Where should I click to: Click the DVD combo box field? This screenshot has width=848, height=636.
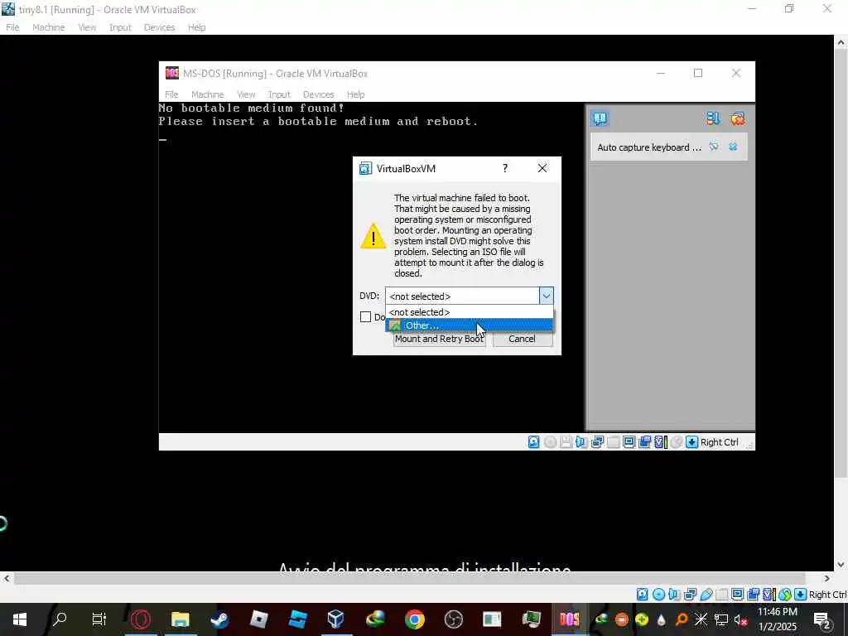point(469,296)
